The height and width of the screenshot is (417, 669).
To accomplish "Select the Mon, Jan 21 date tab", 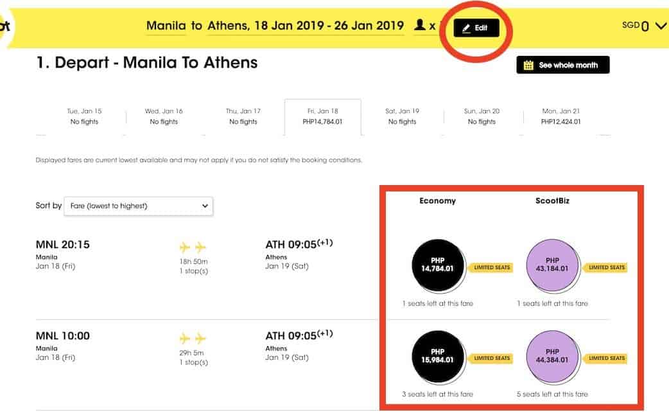I will coord(560,116).
